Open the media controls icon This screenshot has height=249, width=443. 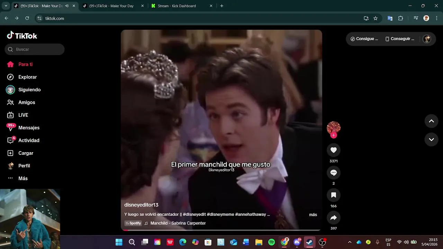(x=416, y=18)
